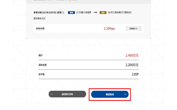Select the 2,400日元 total amount
This screenshot has height=110, width=177.
point(132,55)
